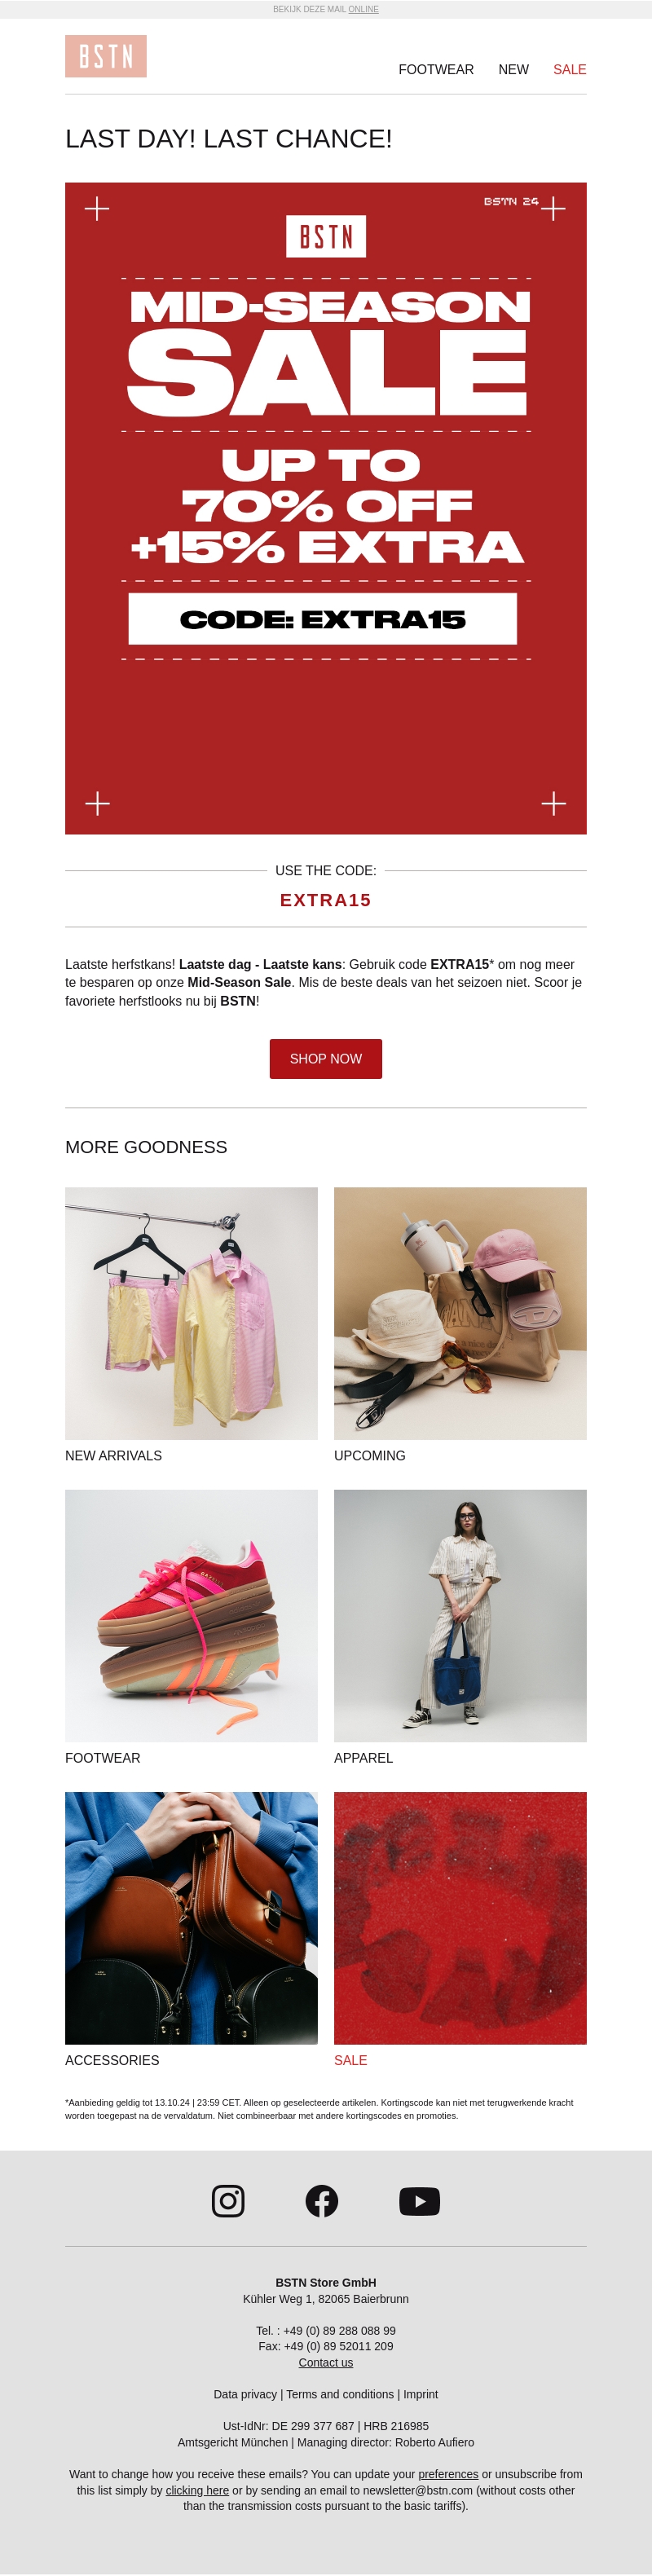
Task: Open the Footwear sneakers thumbnail
Action: [191, 1616]
